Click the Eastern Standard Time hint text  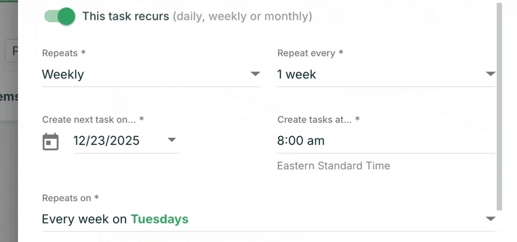click(x=333, y=166)
